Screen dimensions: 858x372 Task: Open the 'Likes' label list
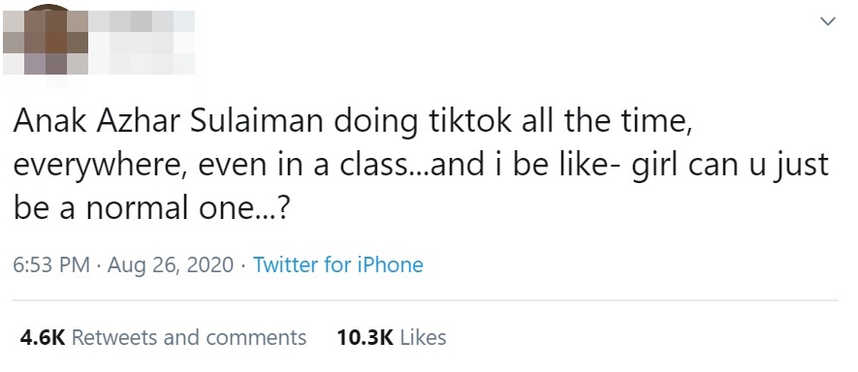tap(423, 337)
